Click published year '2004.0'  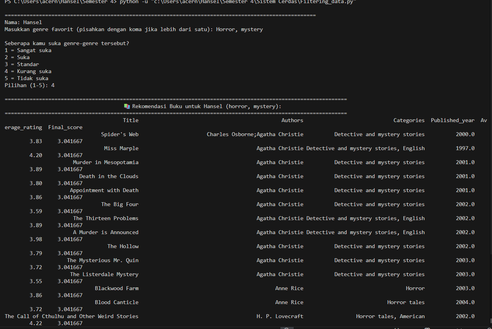(x=465, y=302)
